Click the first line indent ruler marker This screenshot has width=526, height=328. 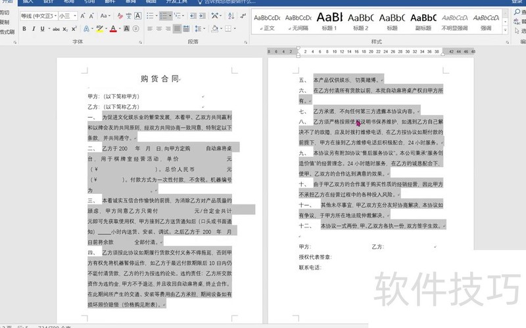(299, 49)
